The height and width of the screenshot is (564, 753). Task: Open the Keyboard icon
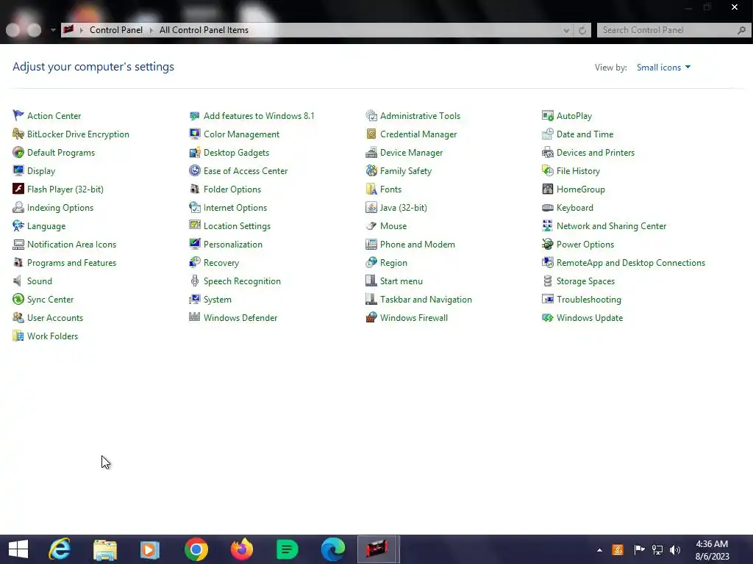547,207
